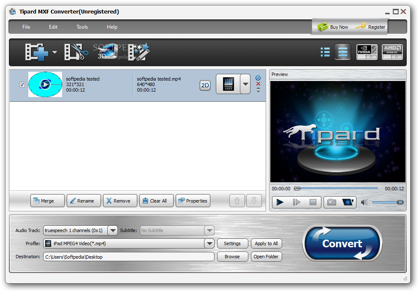Click the Settings button

click(x=232, y=243)
